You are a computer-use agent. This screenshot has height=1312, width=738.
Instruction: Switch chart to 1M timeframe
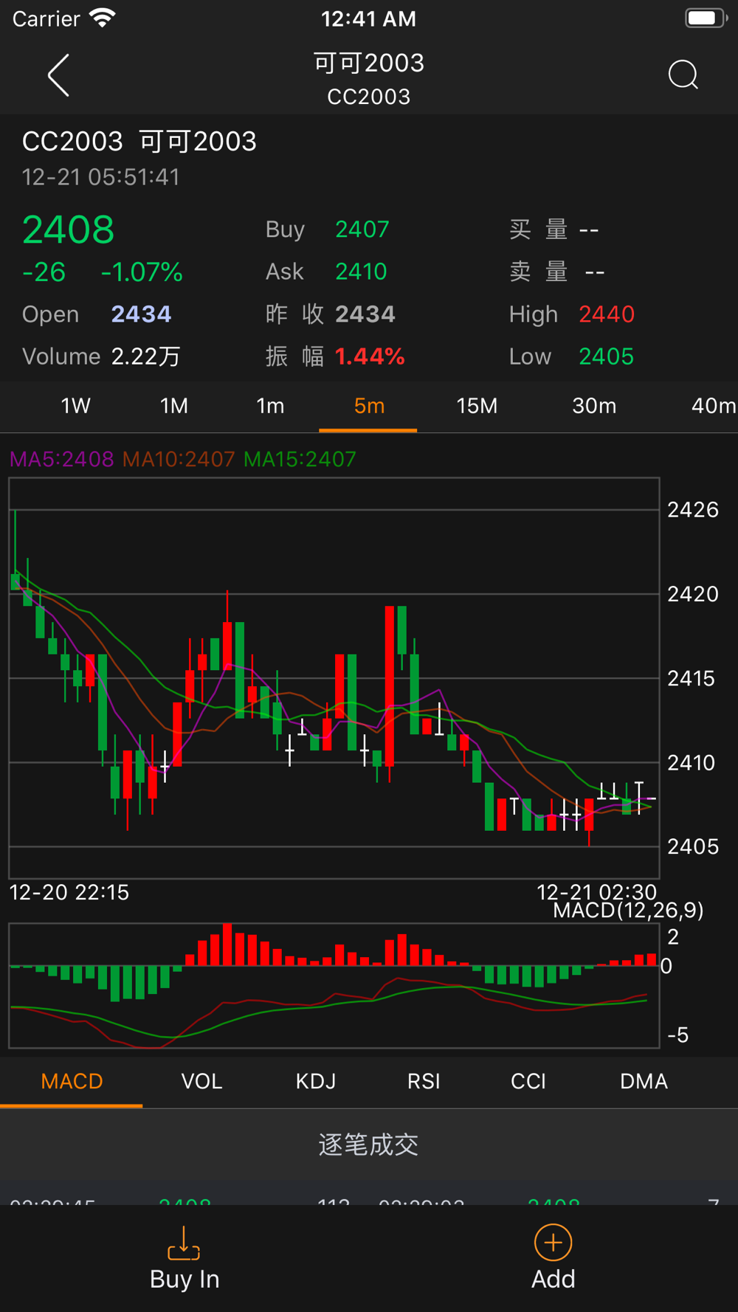[x=174, y=406]
